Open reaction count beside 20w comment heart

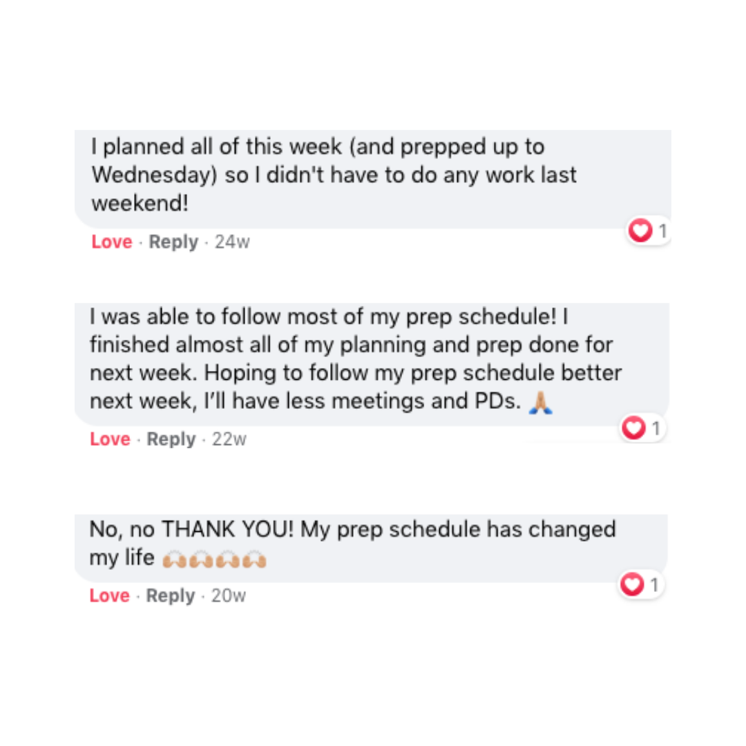pyautogui.click(x=654, y=585)
